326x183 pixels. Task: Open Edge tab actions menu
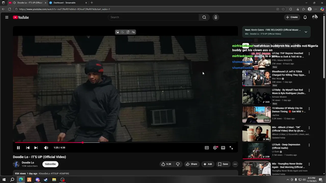pyautogui.click(x=3, y=3)
